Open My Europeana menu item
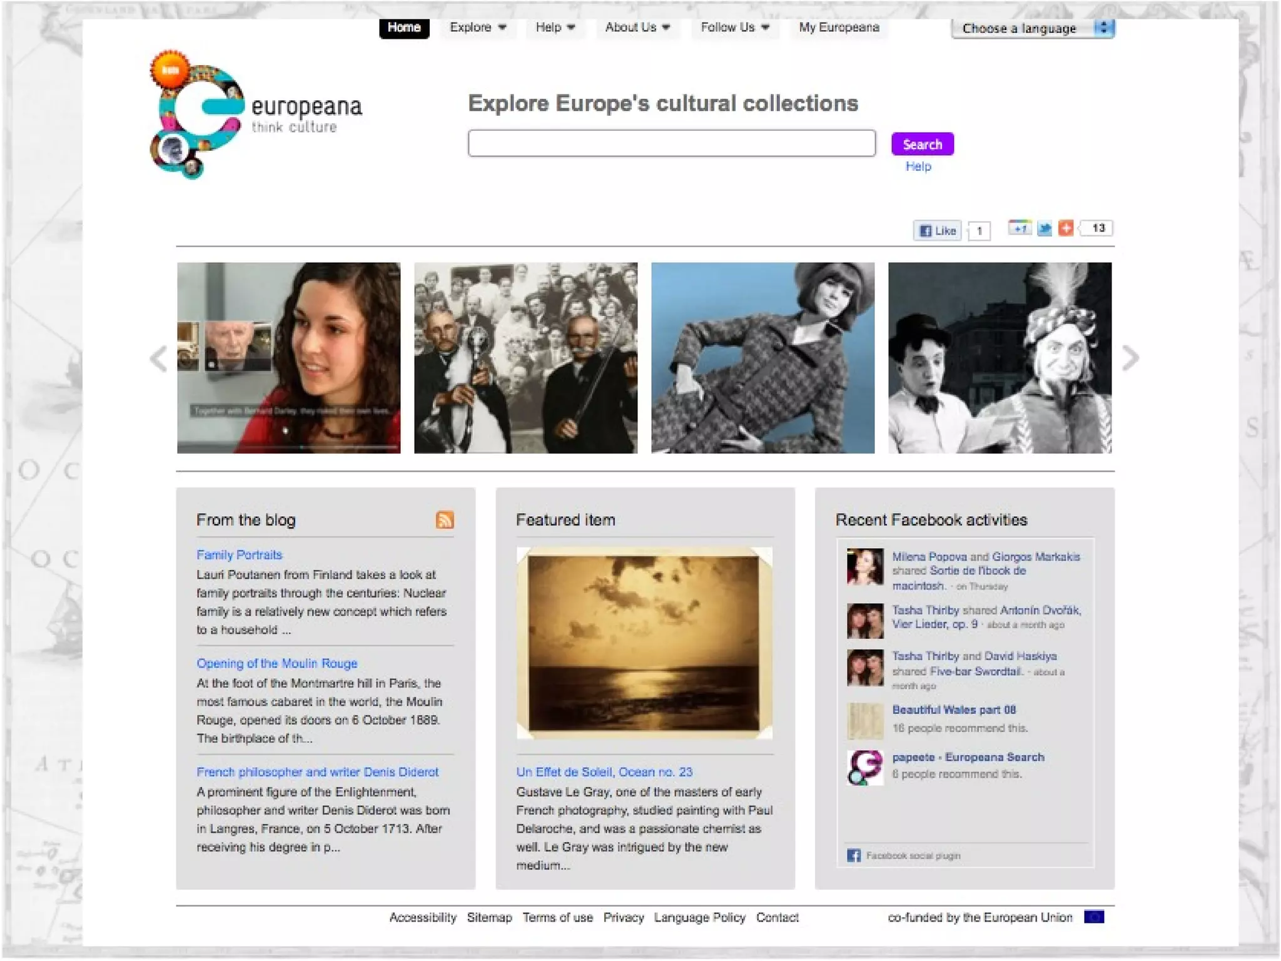This screenshot has height=961, width=1281. pos(839,28)
